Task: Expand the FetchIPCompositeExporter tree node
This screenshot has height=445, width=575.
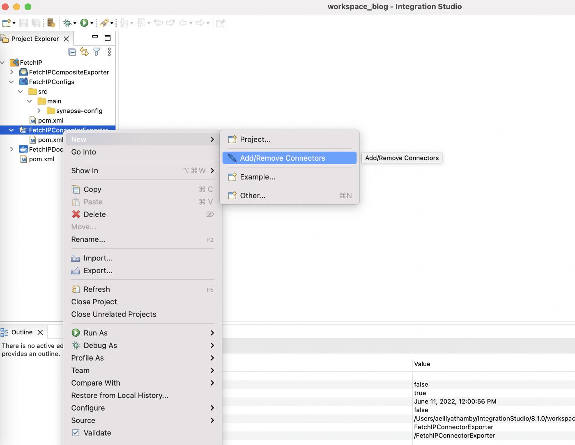Action: point(11,72)
